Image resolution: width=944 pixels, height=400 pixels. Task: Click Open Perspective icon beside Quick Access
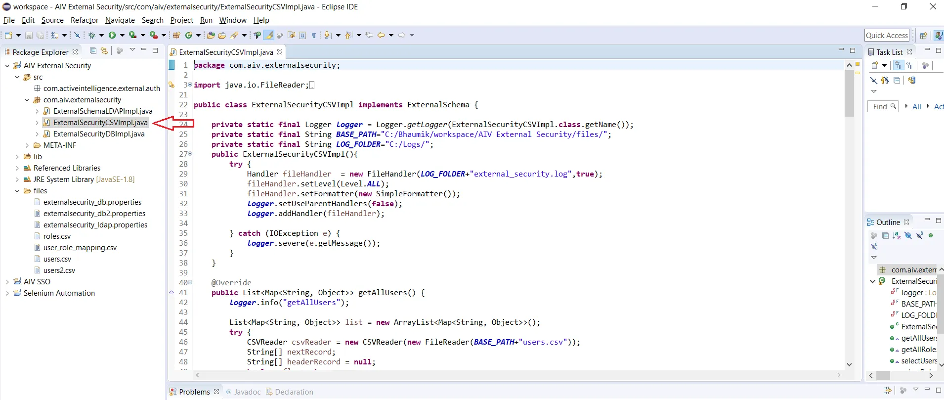923,35
